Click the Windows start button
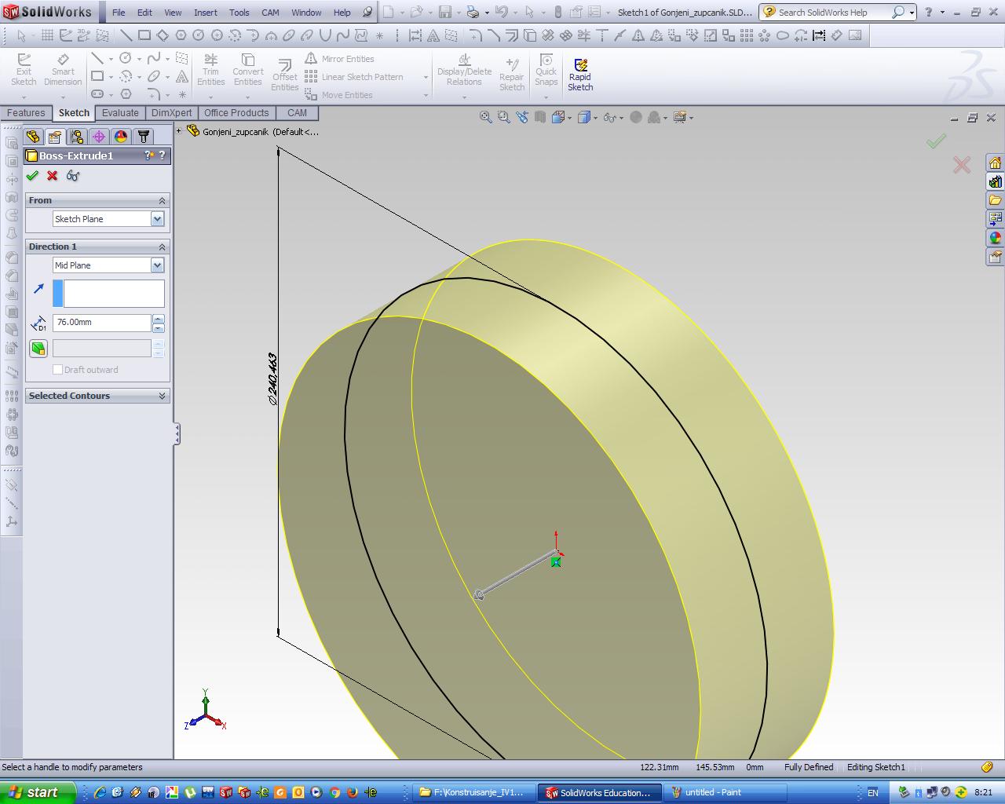 (x=37, y=792)
